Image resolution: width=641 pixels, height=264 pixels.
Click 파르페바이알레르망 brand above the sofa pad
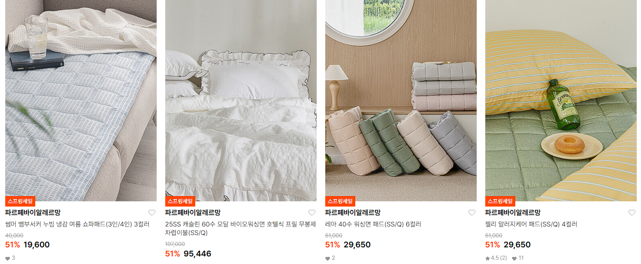[x=33, y=213]
